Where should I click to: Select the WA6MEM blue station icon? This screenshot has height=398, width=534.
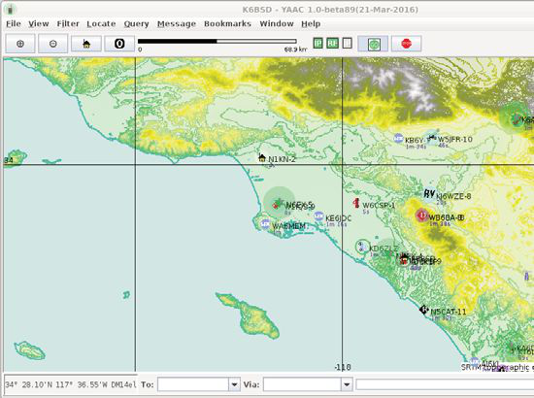click(265, 224)
